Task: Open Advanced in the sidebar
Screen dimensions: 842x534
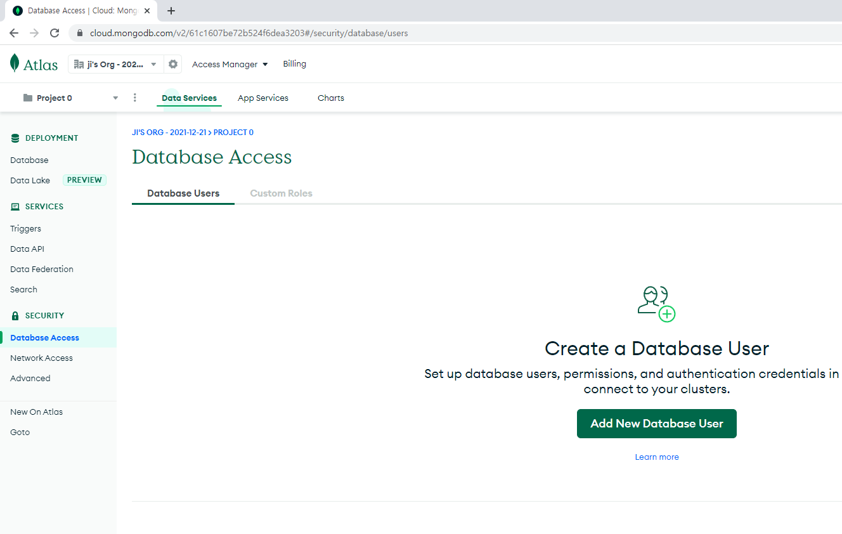Action: 30,378
